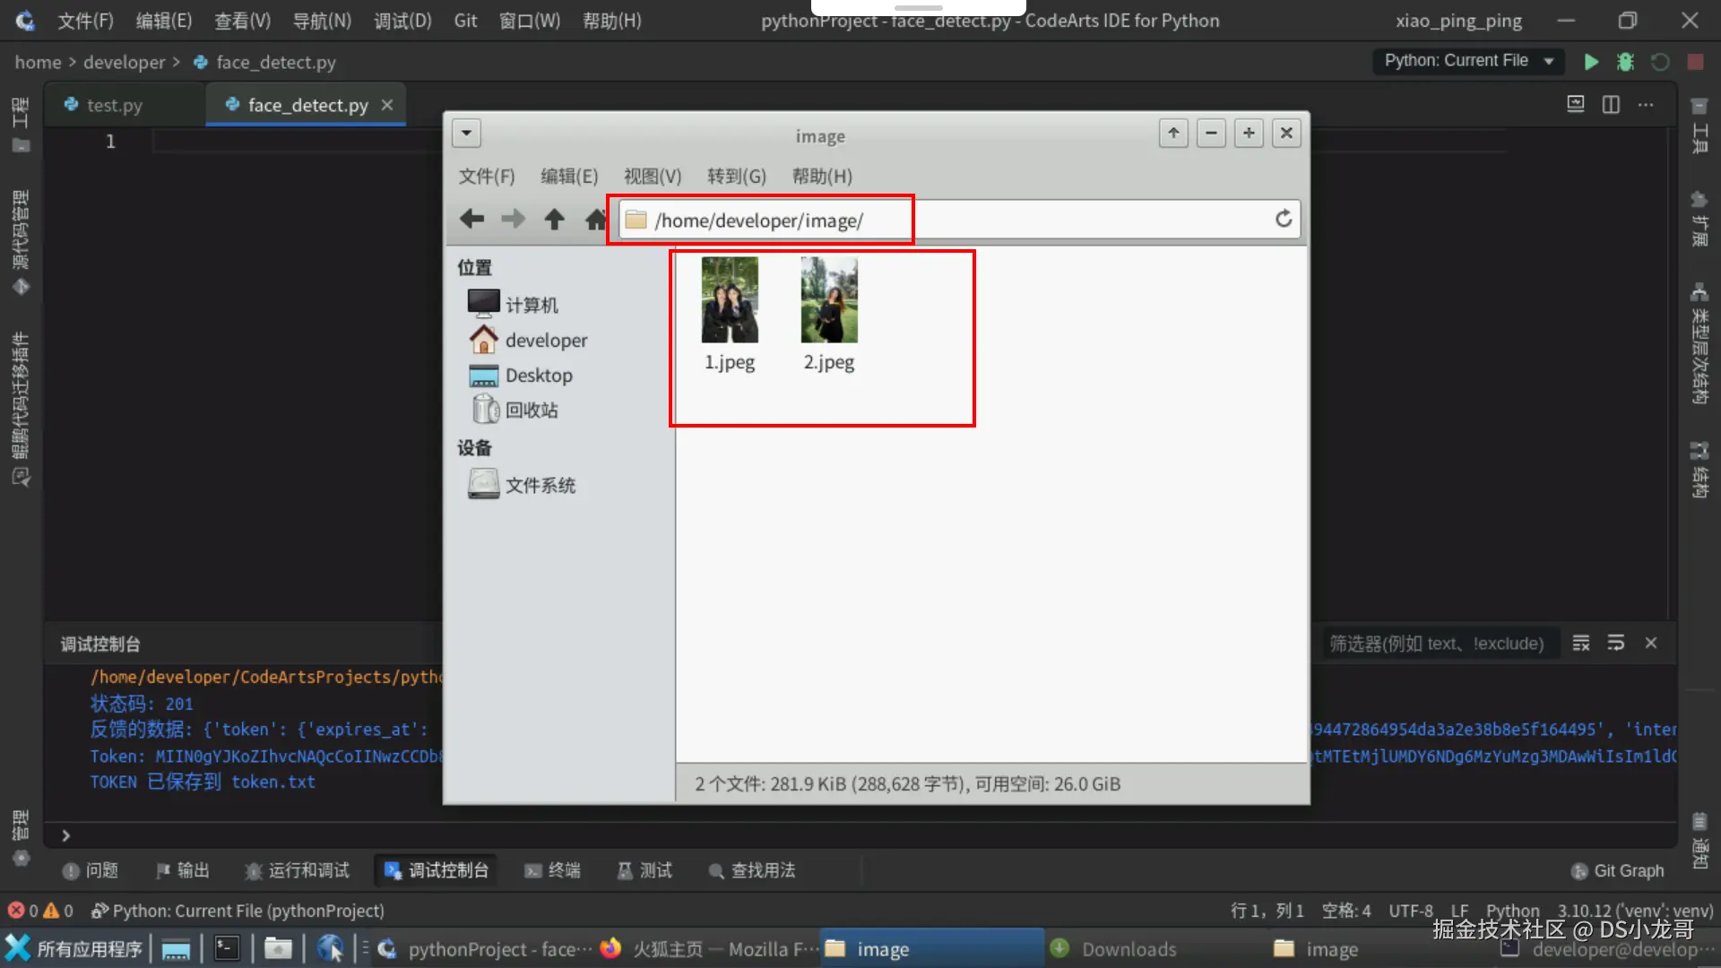Go back with file manager left arrow

tap(471, 220)
